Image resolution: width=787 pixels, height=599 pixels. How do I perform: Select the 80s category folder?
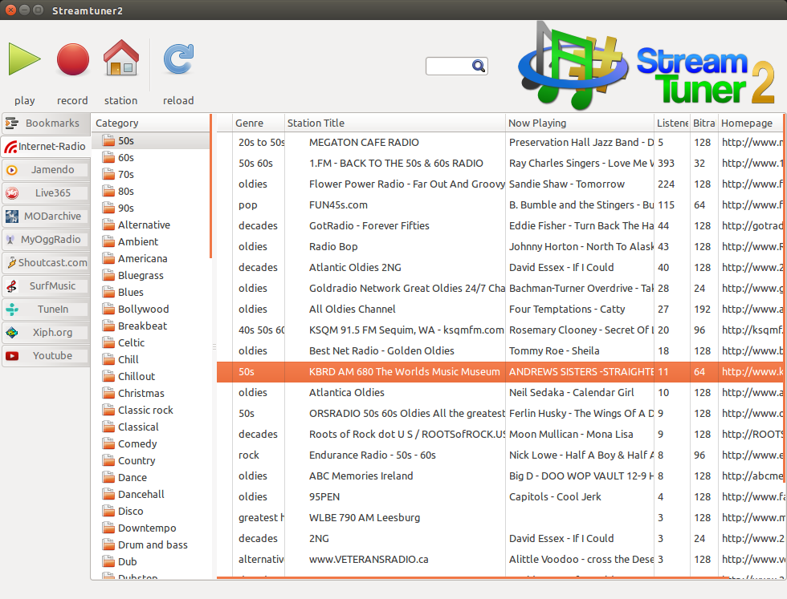(125, 192)
